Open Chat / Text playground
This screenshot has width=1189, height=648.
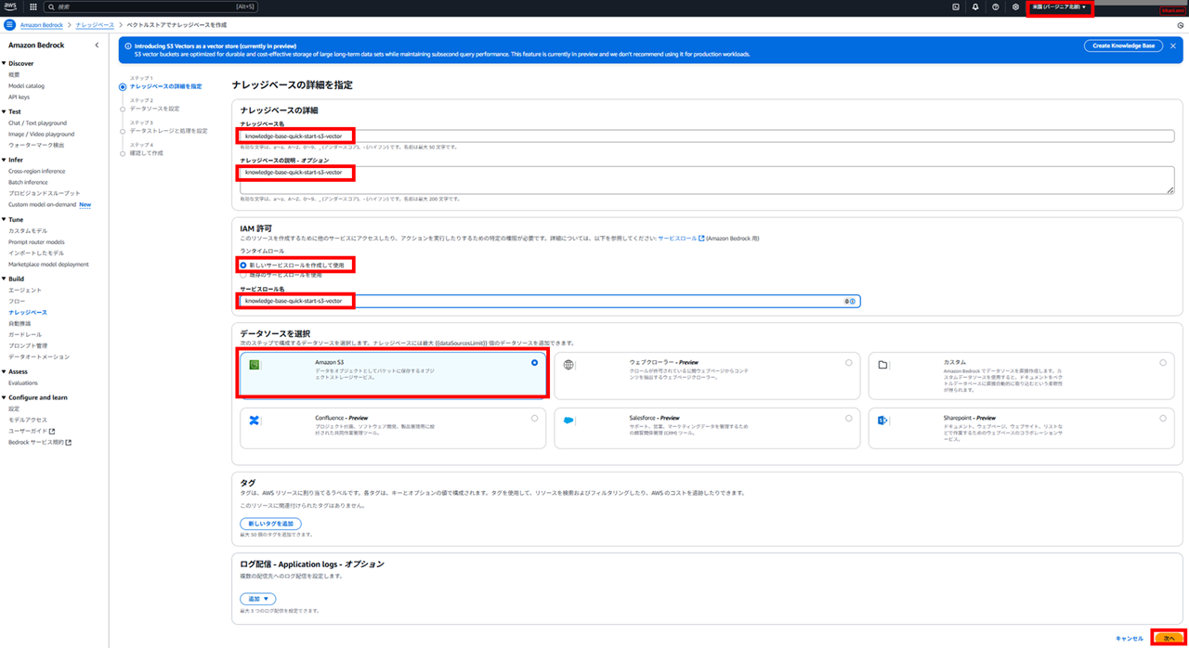37,123
